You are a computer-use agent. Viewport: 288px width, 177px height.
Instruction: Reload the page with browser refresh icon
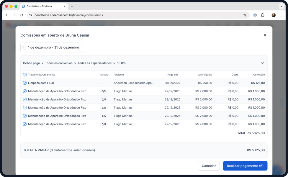22,15
